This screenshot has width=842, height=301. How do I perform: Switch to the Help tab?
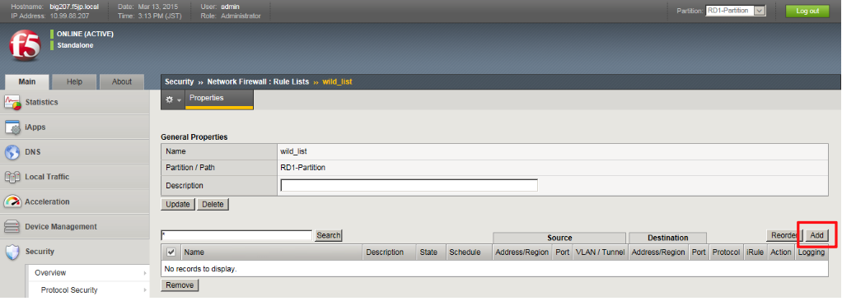click(x=74, y=81)
